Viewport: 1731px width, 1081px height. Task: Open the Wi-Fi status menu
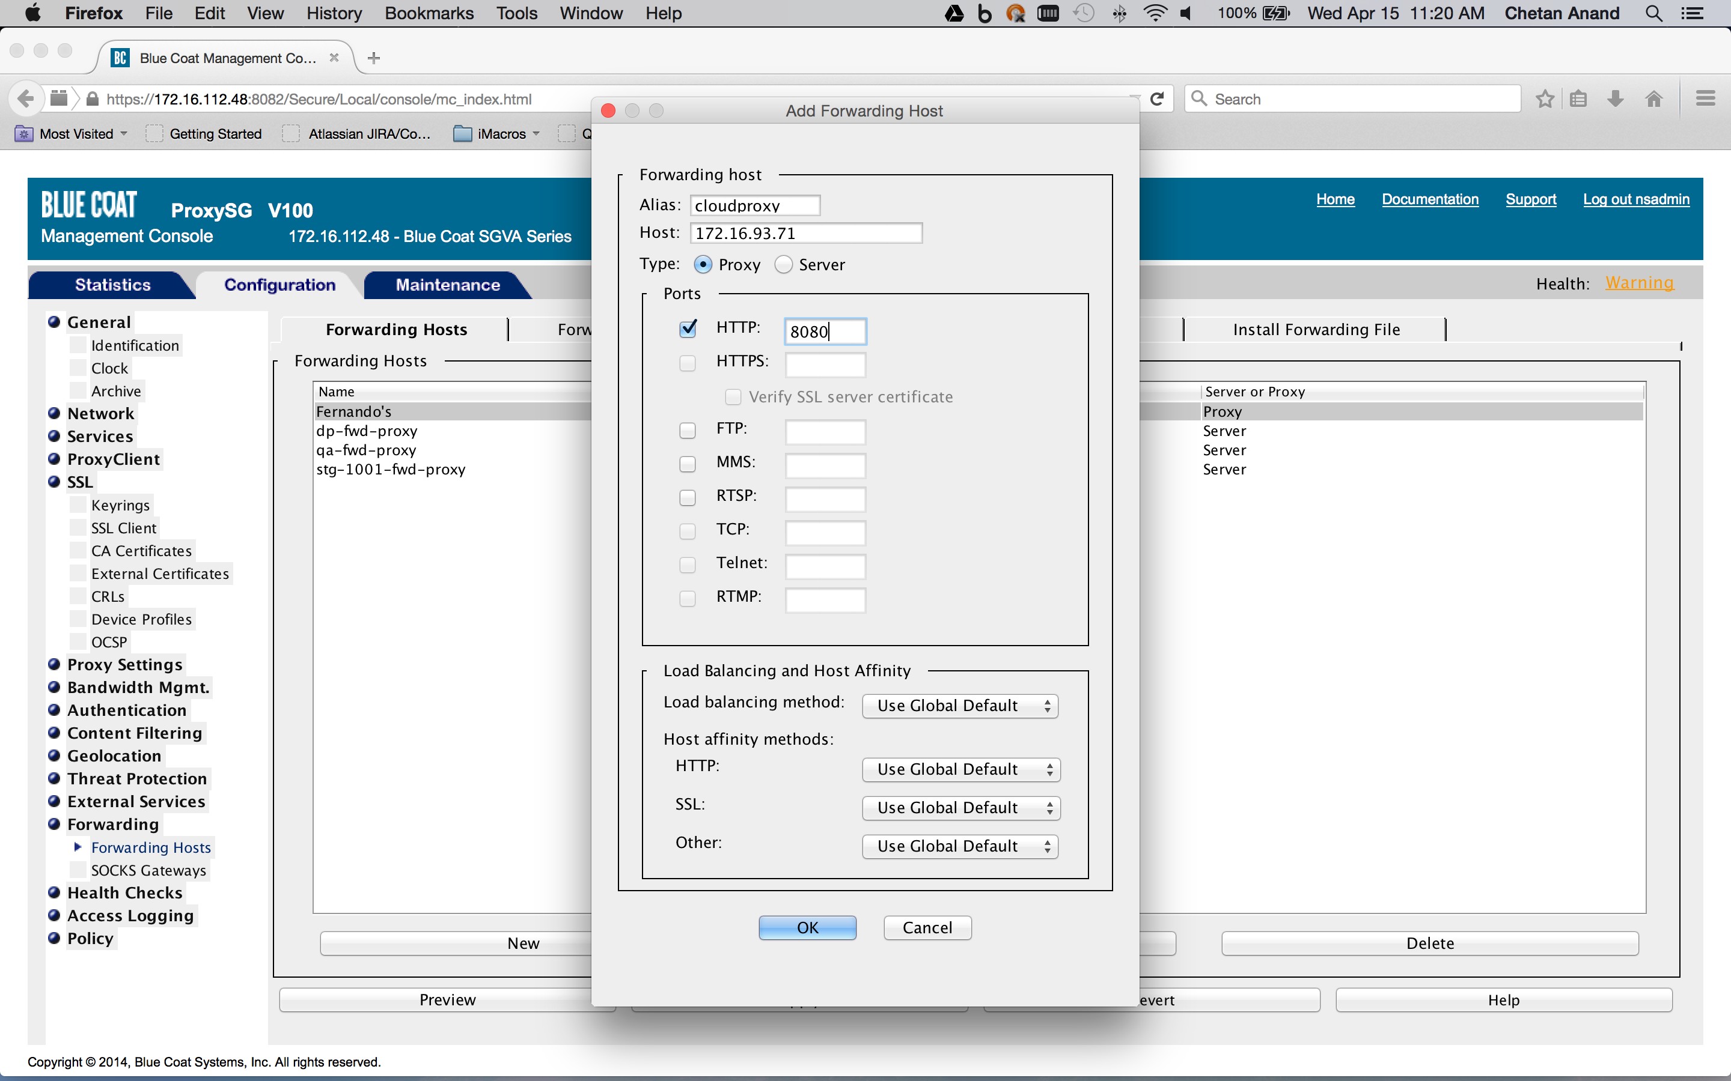click(1155, 13)
